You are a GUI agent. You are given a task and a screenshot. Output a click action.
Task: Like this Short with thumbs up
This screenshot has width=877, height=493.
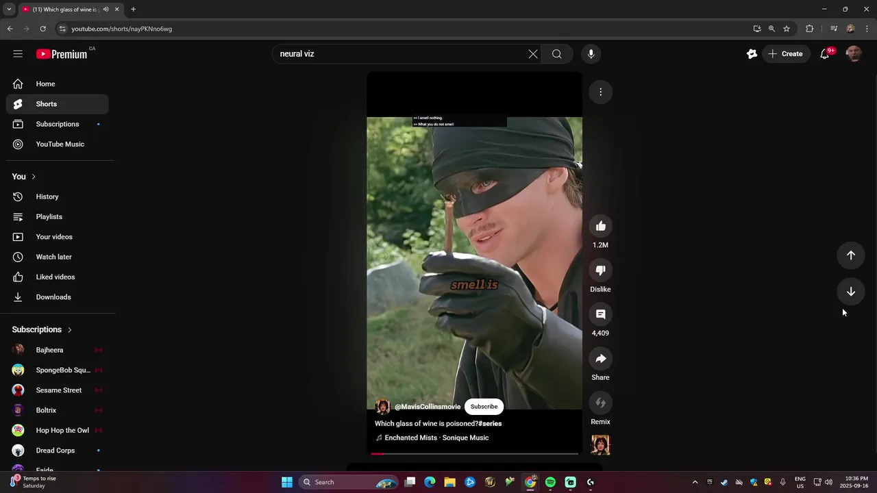[601, 226]
